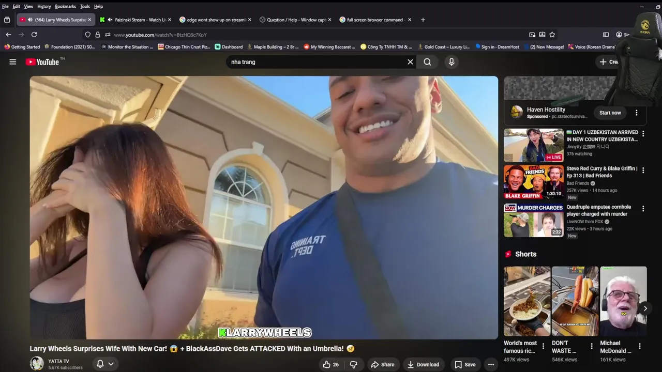The width and height of the screenshot is (662, 372).
Task: Close the Larry Wheels Surprises tab
Action: 89,20
